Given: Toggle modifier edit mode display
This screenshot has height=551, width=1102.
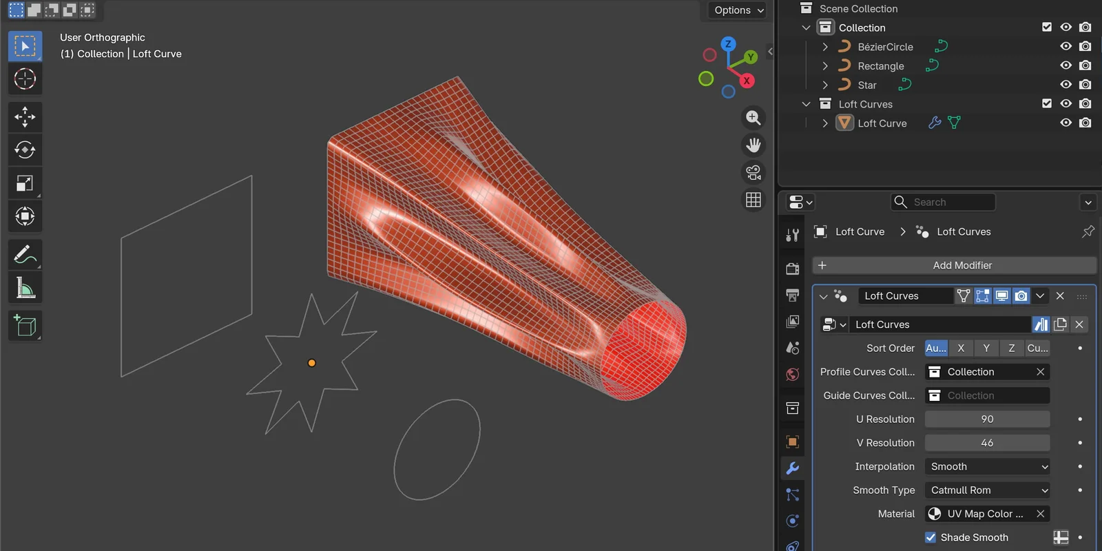Looking at the screenshot, I should pyautogui.click(x=983, y=296).
